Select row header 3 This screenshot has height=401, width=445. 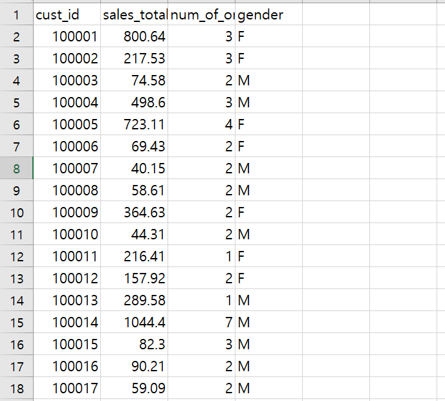16,58
